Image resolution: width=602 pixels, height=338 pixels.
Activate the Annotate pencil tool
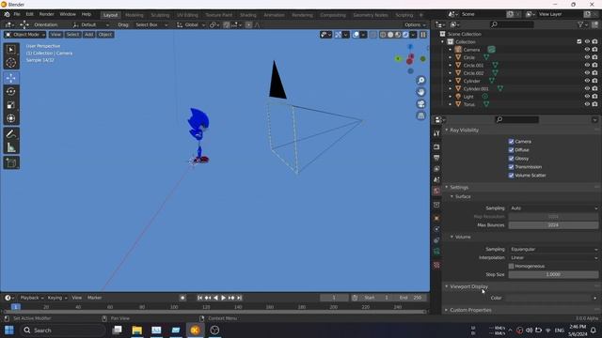pos(11,133)
